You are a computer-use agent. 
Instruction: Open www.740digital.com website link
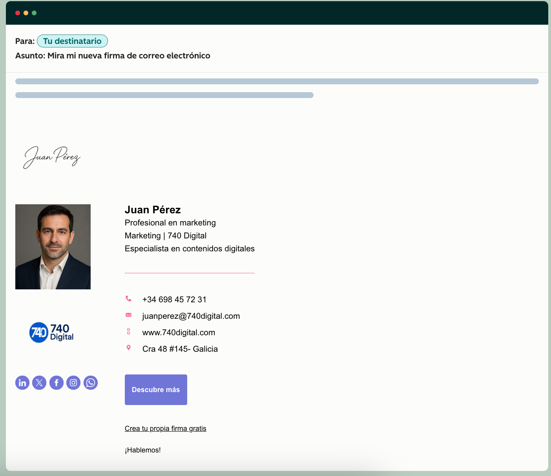(179, 332)
